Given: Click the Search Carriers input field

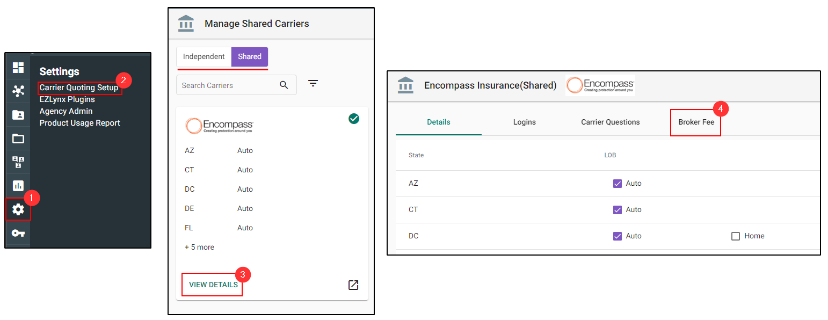Looking at the screenshot, I should (x=236, y=85).
